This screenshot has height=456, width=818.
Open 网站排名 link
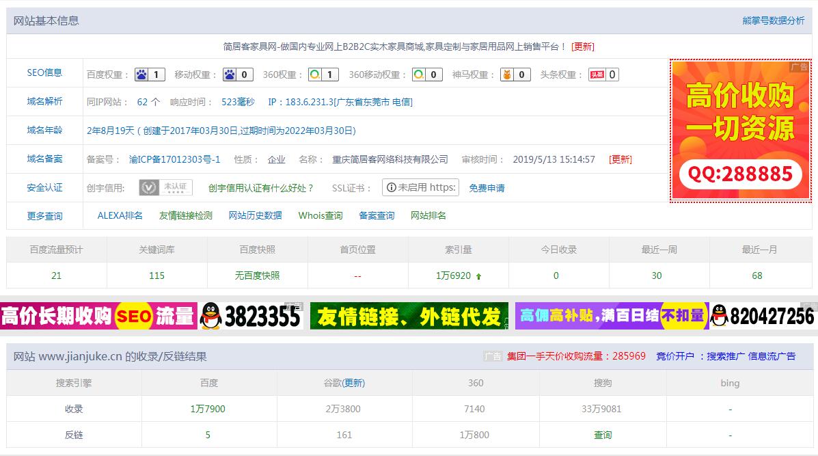pos(428,215)
